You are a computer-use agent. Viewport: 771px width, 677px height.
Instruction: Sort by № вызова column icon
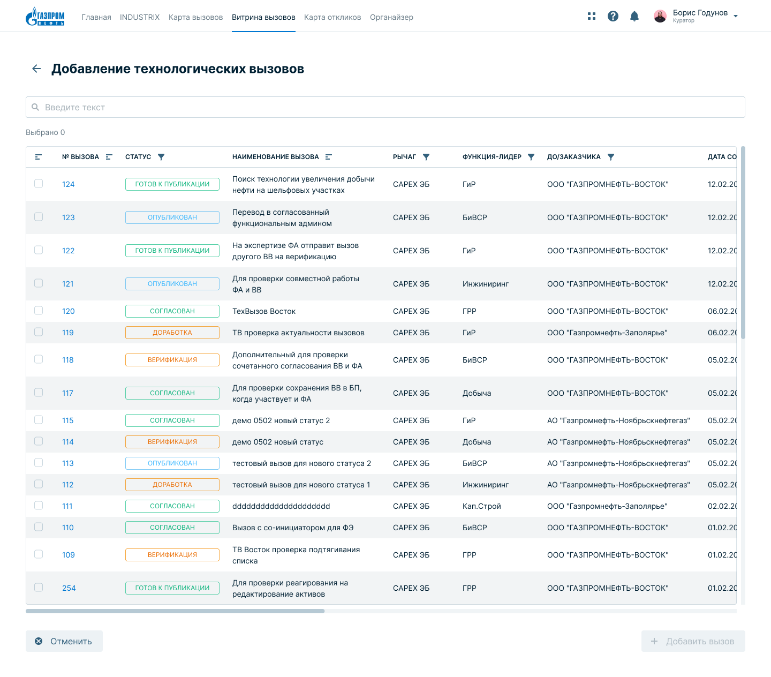pyautogui.click(x=109, y=157)
